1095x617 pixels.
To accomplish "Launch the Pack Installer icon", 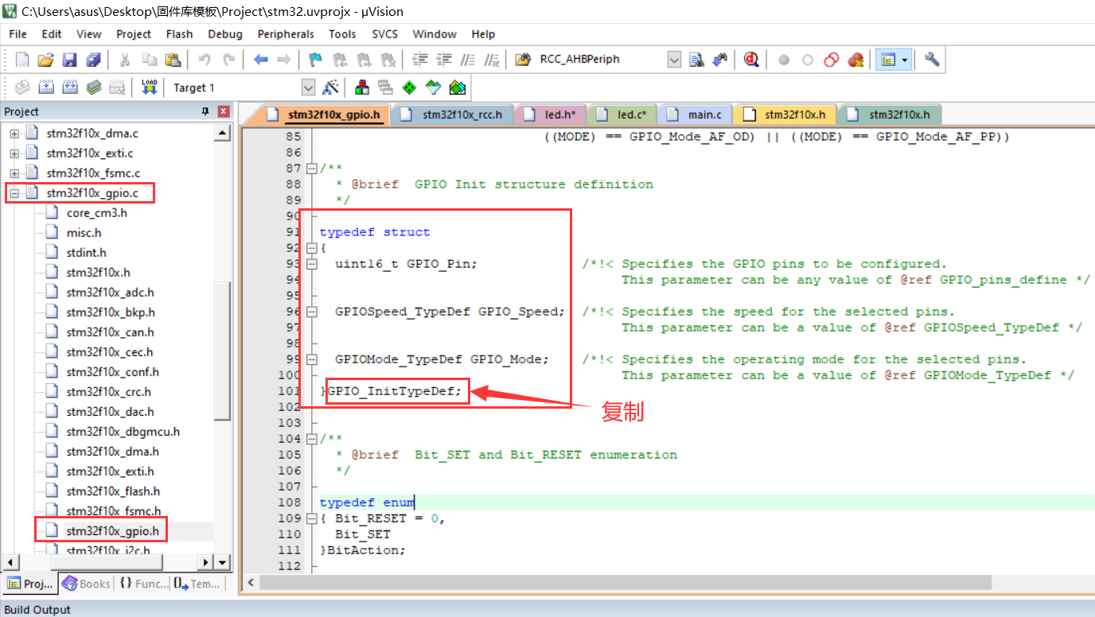I will click(458, 87).
